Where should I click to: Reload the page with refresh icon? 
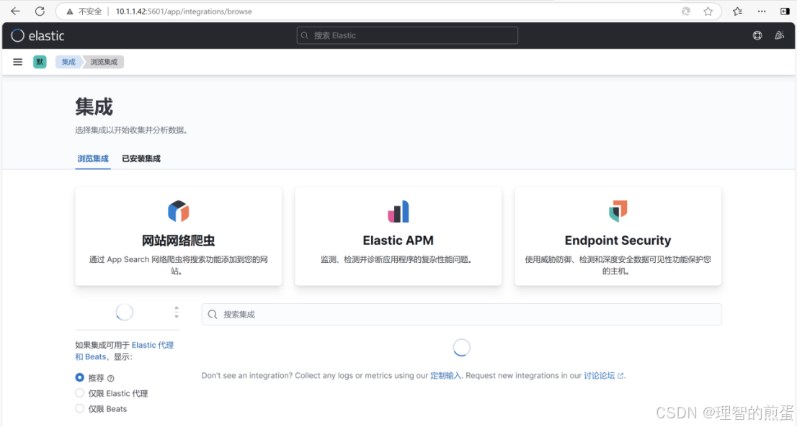pos(40,12)
